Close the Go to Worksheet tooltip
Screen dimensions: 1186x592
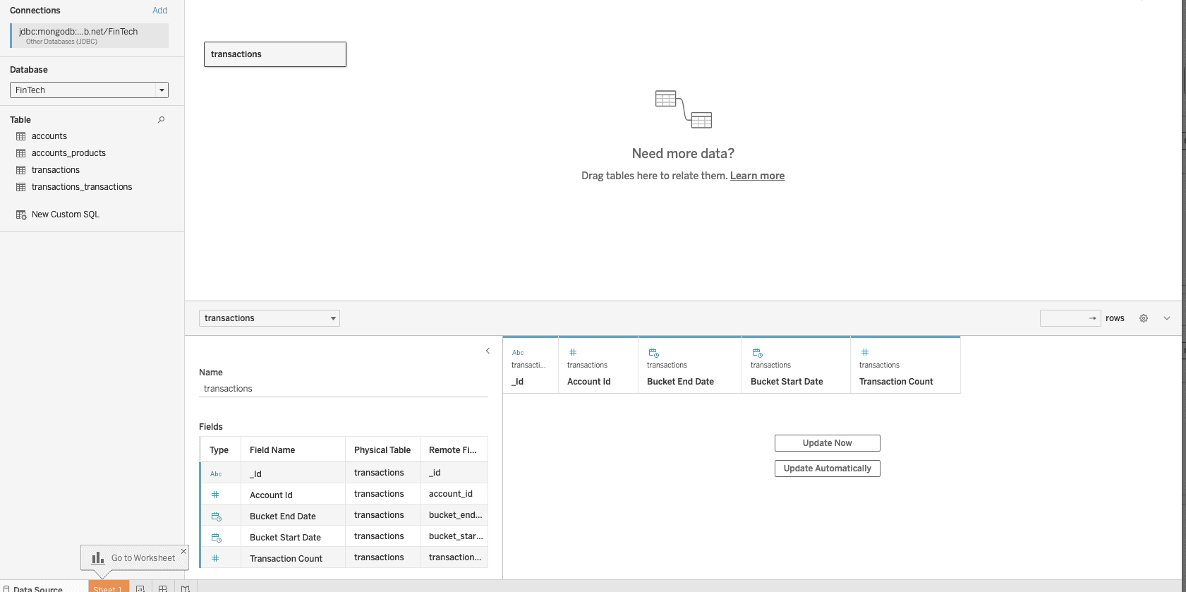click(x=183, y=551)
